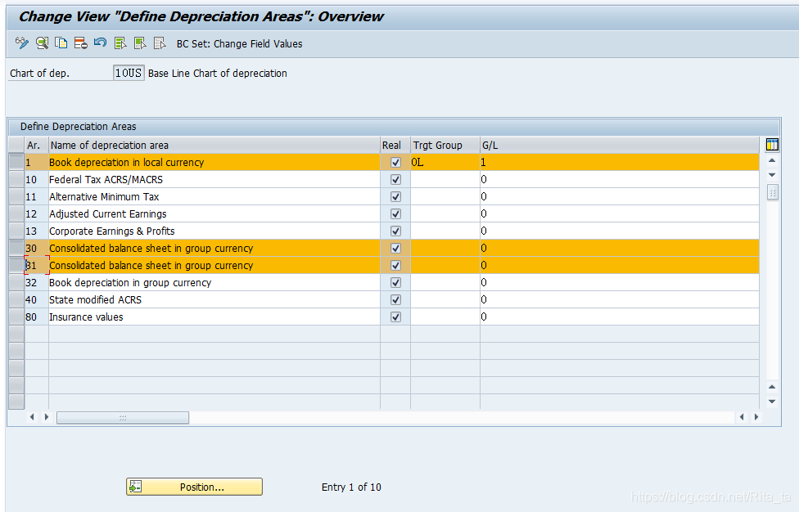
Task: Toggle Real checkbox for Insurance values
Action: [395, 317]
